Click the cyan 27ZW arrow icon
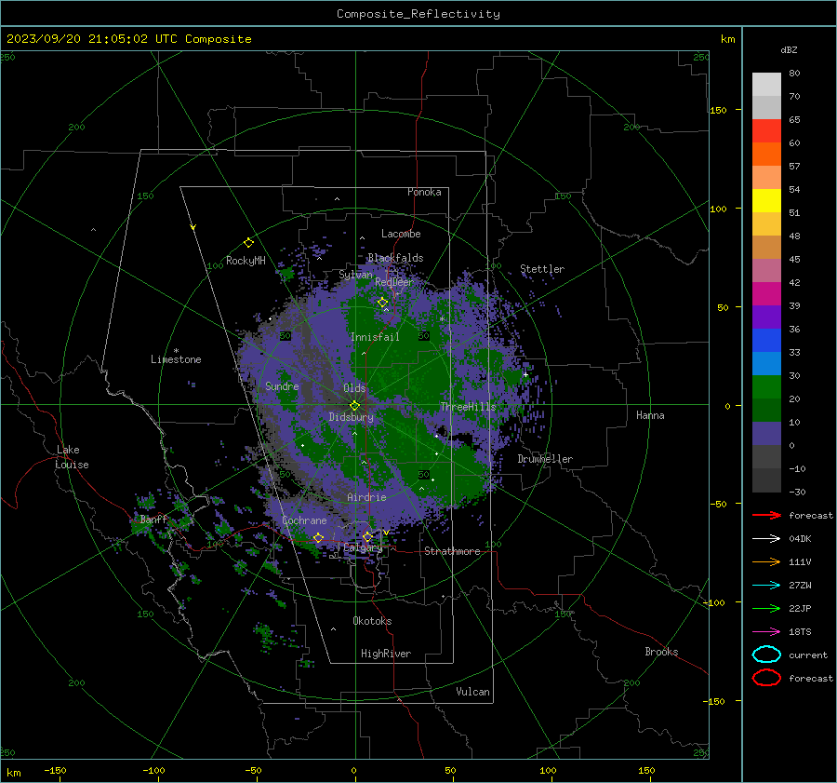This screenshot has height=783, width=837. (766, 586)
